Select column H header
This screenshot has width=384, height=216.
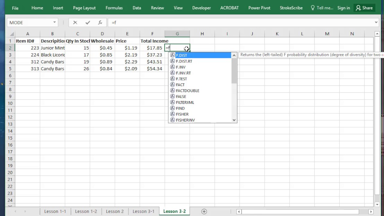pos(202,34)
